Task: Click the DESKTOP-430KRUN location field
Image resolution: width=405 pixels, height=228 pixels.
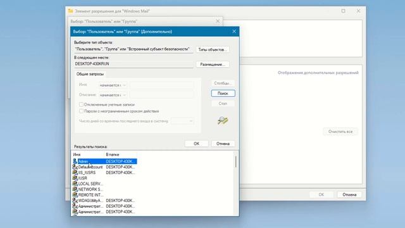Action: pyautogui.click(x=134, y=64)
